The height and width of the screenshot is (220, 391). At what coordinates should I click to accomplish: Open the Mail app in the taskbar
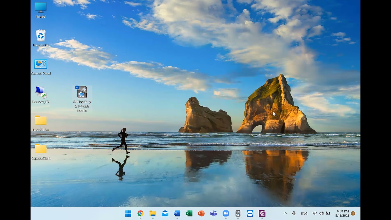165,214
